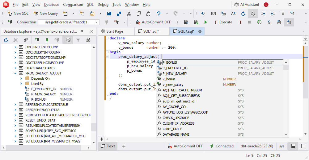The height and width of the screenshot is (160, 309).
Task: Click the New SQL button
Action: (x=18, y=14)
